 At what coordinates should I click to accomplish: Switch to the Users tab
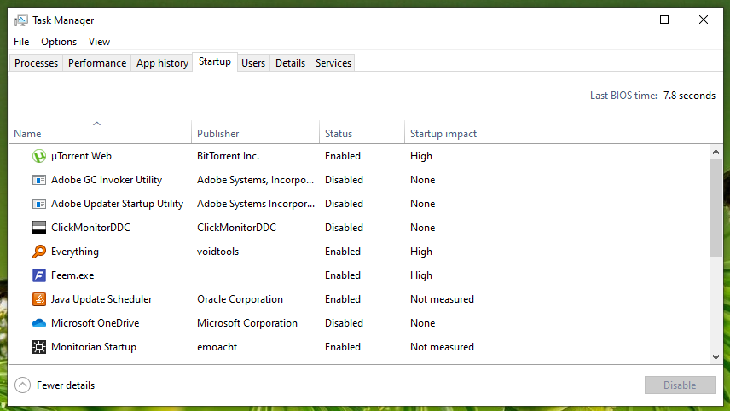click(x=253, y=63)
